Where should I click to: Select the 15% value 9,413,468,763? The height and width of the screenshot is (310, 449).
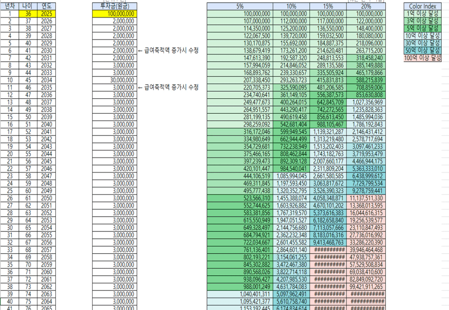[328, 242]
